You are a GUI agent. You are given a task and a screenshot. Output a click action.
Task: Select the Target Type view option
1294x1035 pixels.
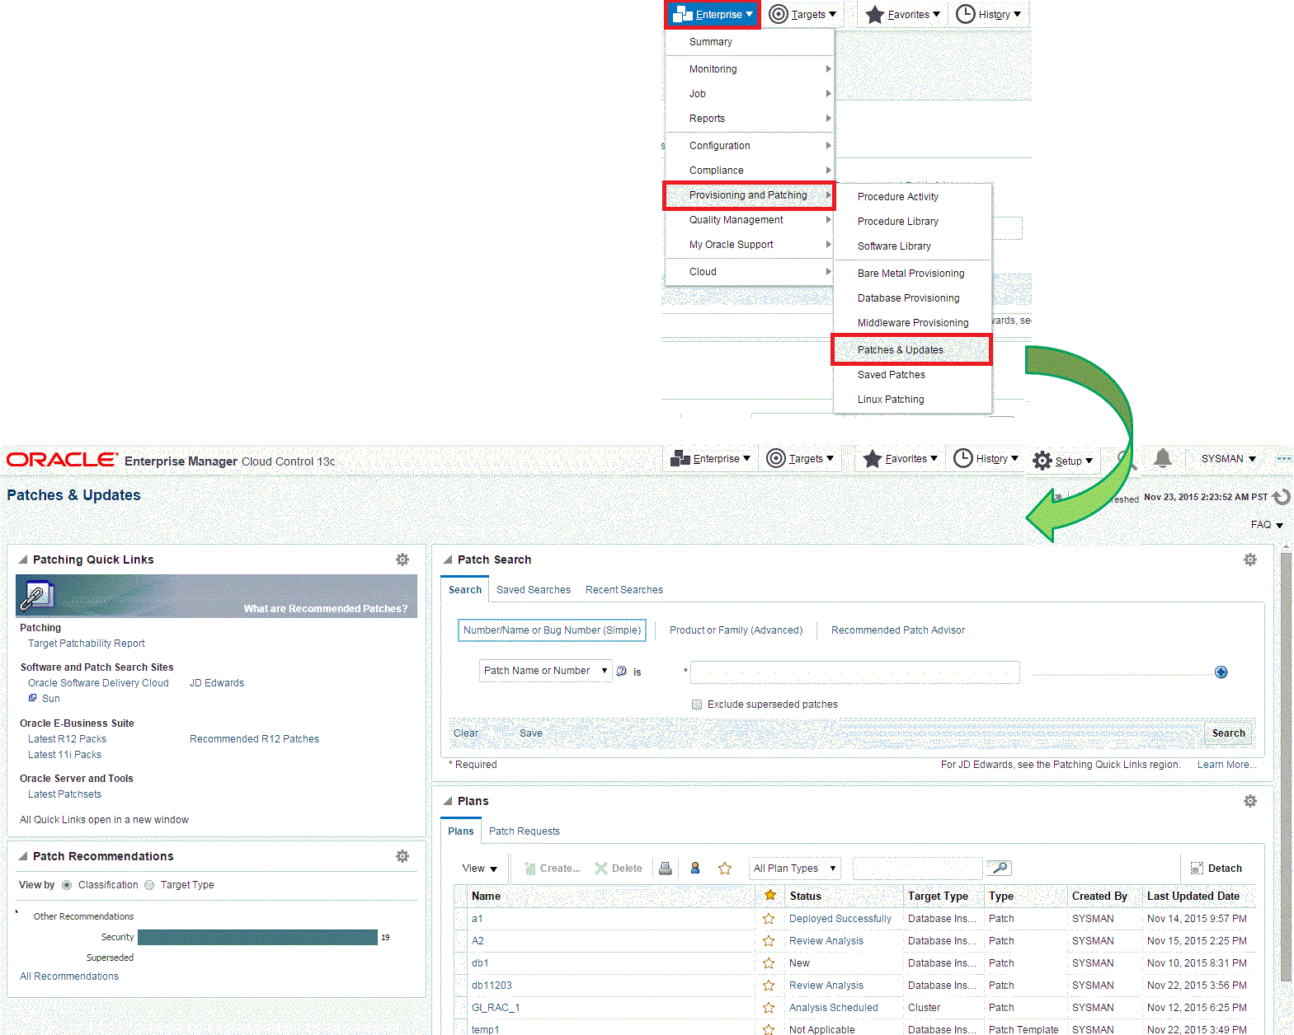tap(149, 885)
